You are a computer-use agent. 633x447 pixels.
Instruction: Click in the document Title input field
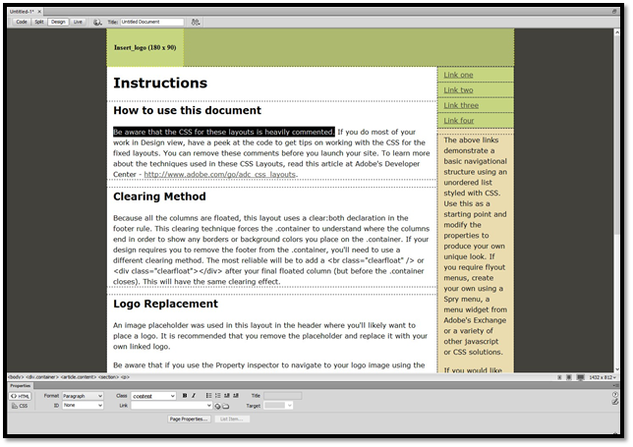151,23
